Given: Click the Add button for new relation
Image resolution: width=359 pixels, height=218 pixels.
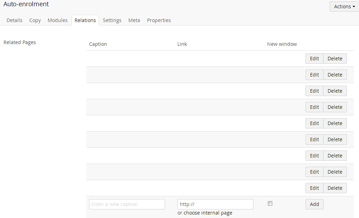Looking at the screenshot, I should tap(314, 204).
